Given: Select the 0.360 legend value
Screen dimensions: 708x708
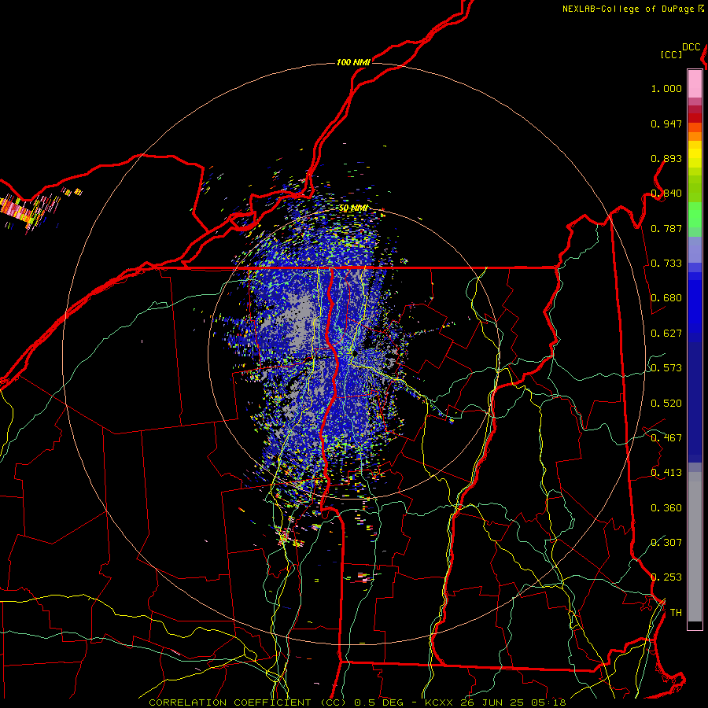Looking at the screenshot, I should [666, 508].
